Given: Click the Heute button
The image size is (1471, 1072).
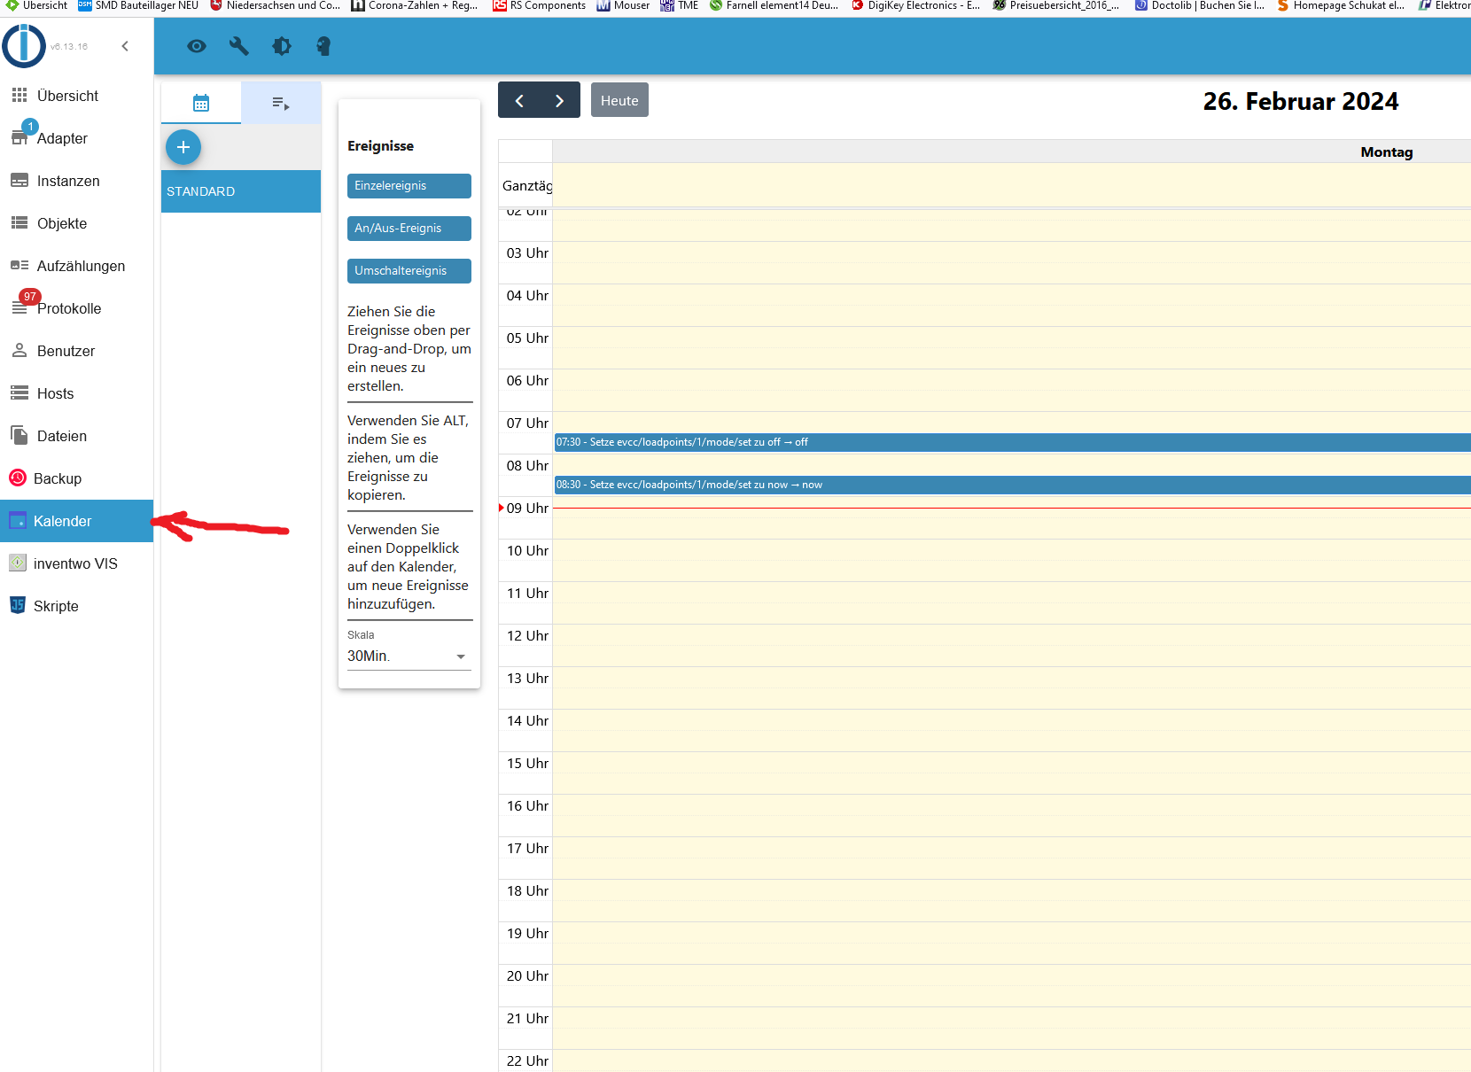Looking at the screenshot, I should click(620, 100).
